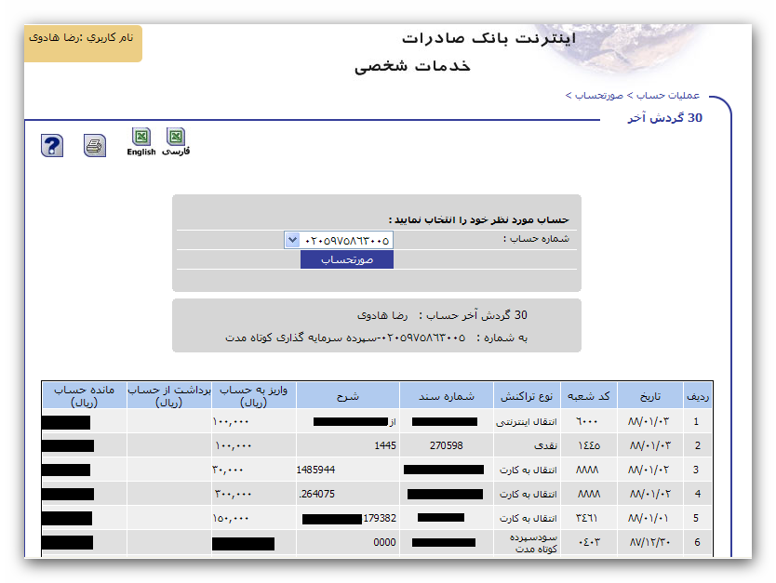Click the برداشت از حساب column header
The height and width of the screenshot is (583, 776).
click(x=169, y=396)
